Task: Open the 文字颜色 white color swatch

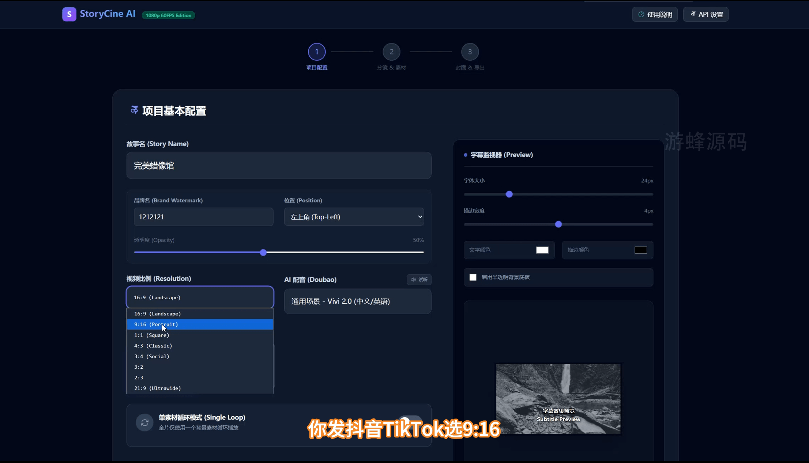Action: coord(542,250)
